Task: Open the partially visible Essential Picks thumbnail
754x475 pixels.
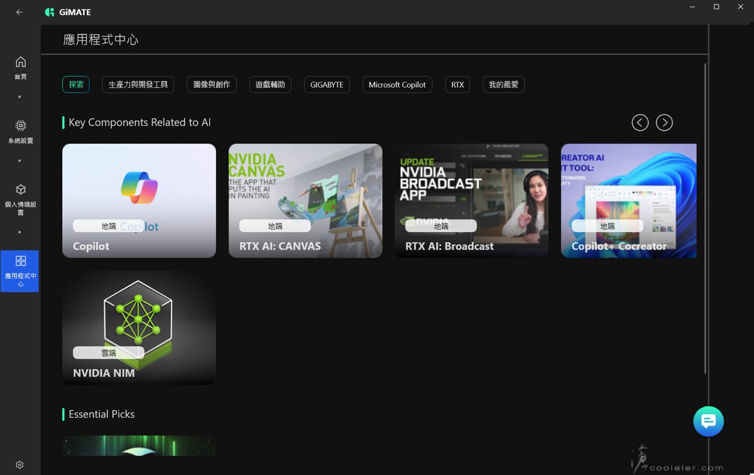Action: point(139,446)
